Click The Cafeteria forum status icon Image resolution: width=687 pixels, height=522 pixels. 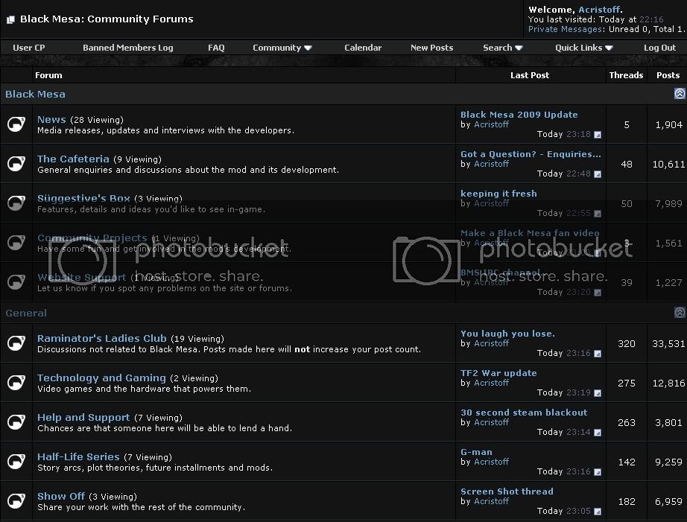click(x=16, y=163)
